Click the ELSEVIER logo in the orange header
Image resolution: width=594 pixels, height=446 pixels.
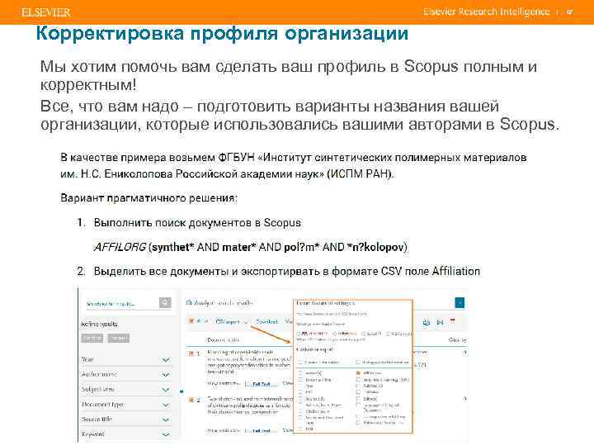(x=46, y=12)
